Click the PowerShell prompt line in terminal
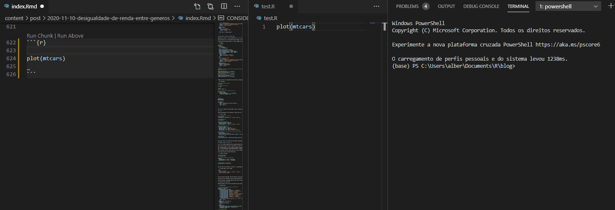The width and height of the screenshot is (615, 210). (x=454, y=66)
